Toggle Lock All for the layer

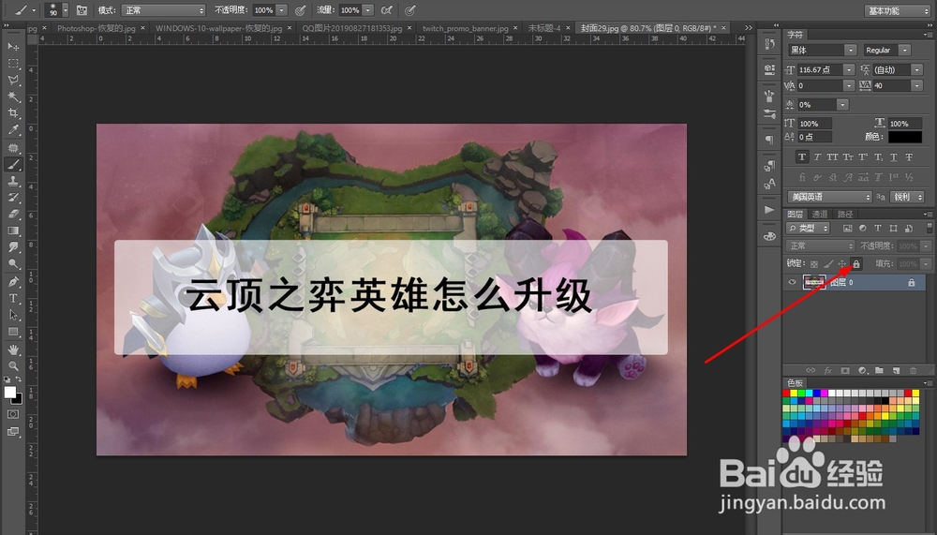pyautogui.click(x=855, y=263)
